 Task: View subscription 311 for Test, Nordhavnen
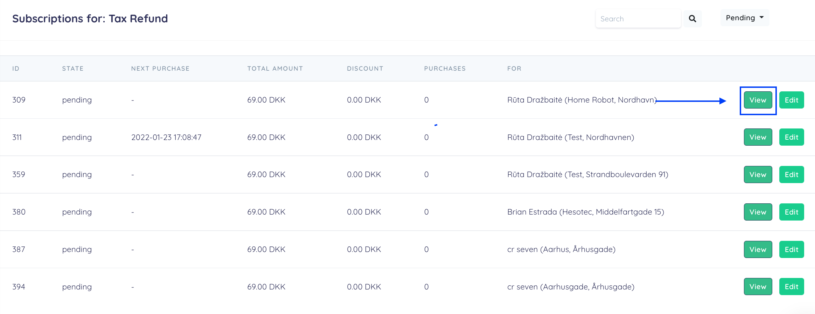click(x=758, y=137)
